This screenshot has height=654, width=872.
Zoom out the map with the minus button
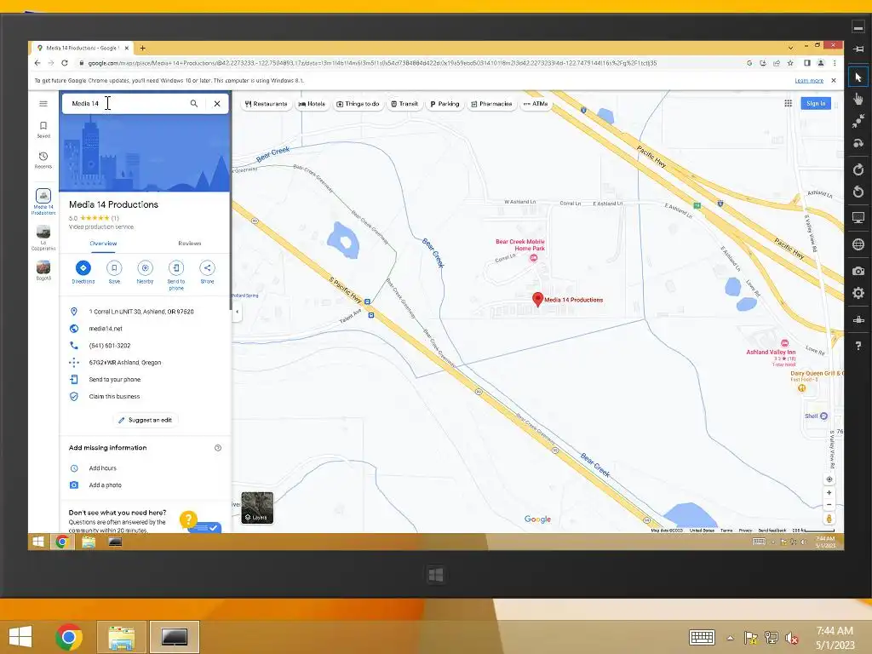[x=829, y=505]
